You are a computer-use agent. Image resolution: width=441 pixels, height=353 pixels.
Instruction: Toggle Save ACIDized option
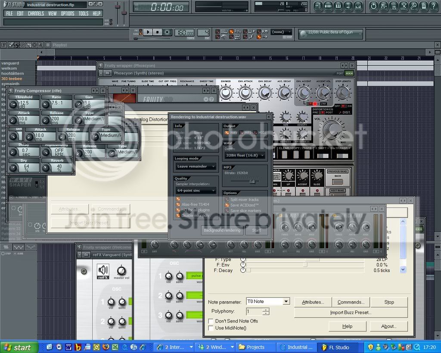click(x=227, y=205)
